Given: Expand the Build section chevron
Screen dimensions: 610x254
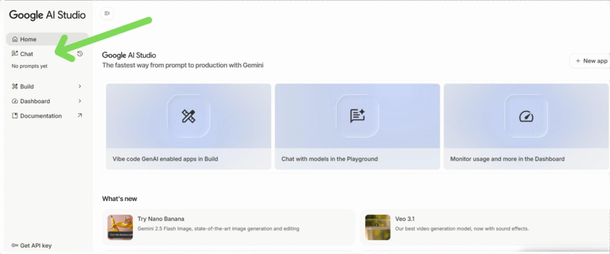Looking at the screenshot, I should (80, 86).
